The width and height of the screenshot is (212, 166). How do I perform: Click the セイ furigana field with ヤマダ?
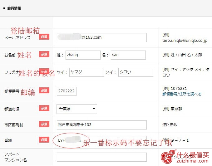[x=87, y=72]
